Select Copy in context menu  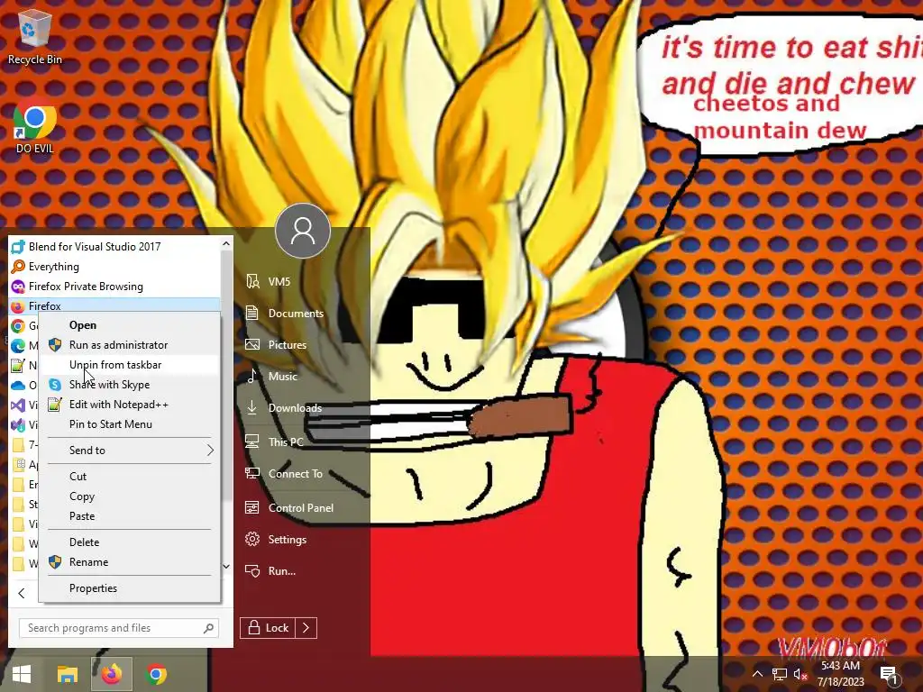(x=130, y=496)
